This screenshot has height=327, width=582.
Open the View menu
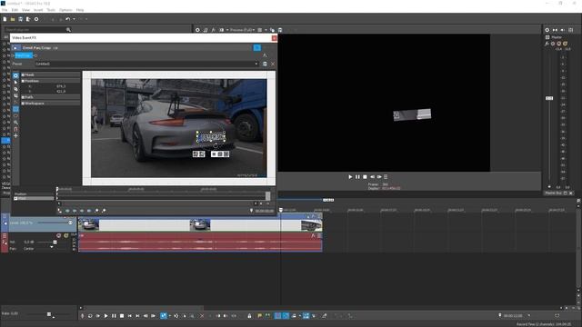click(26, 10)
